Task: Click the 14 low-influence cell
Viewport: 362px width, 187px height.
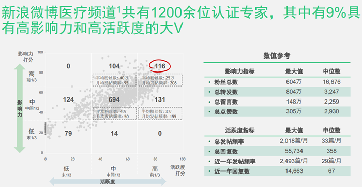Action: point(114,133)
